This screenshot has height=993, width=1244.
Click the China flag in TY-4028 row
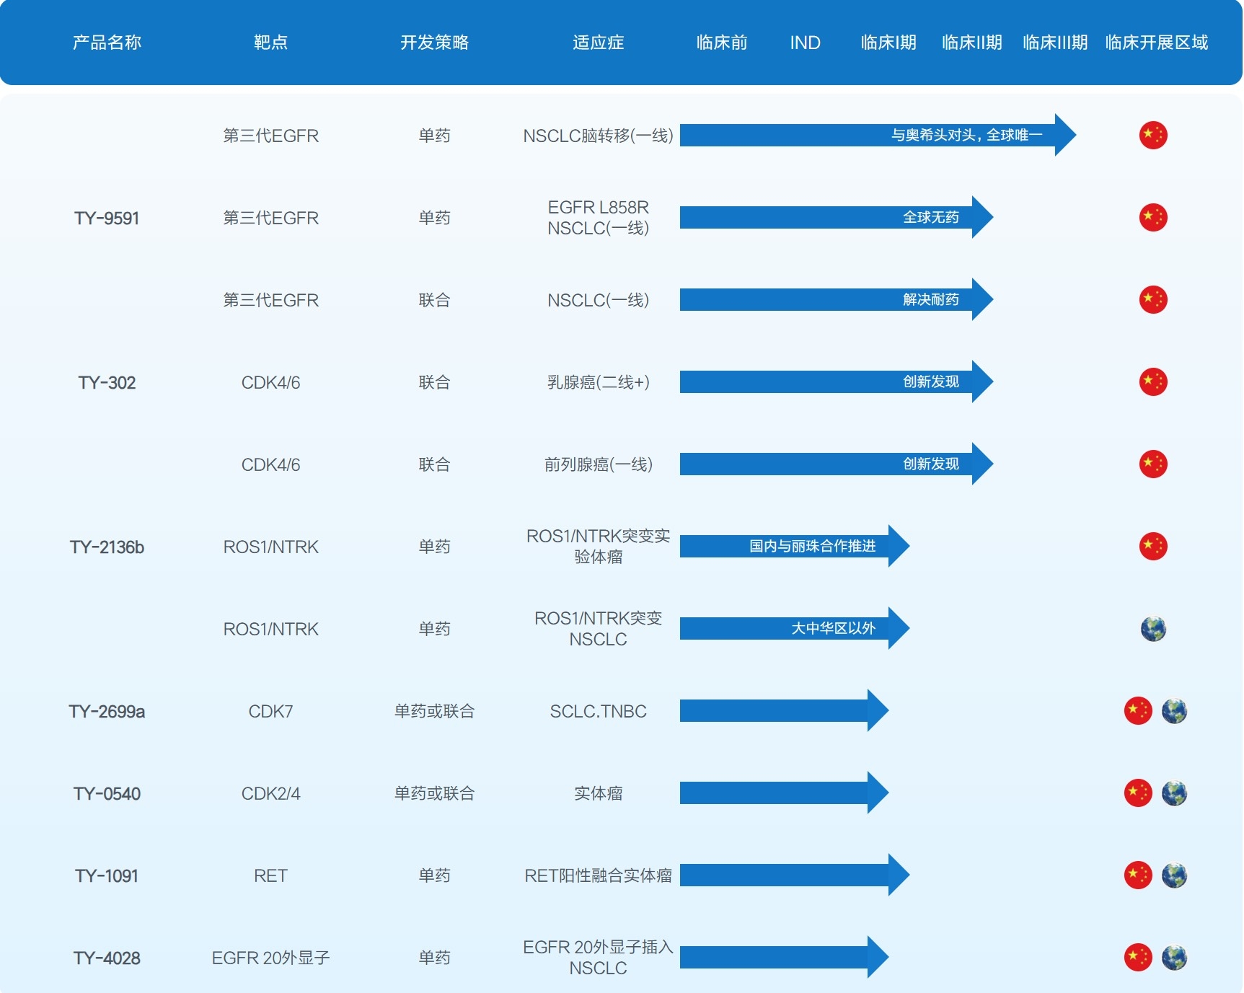[x=1138, y=957]
